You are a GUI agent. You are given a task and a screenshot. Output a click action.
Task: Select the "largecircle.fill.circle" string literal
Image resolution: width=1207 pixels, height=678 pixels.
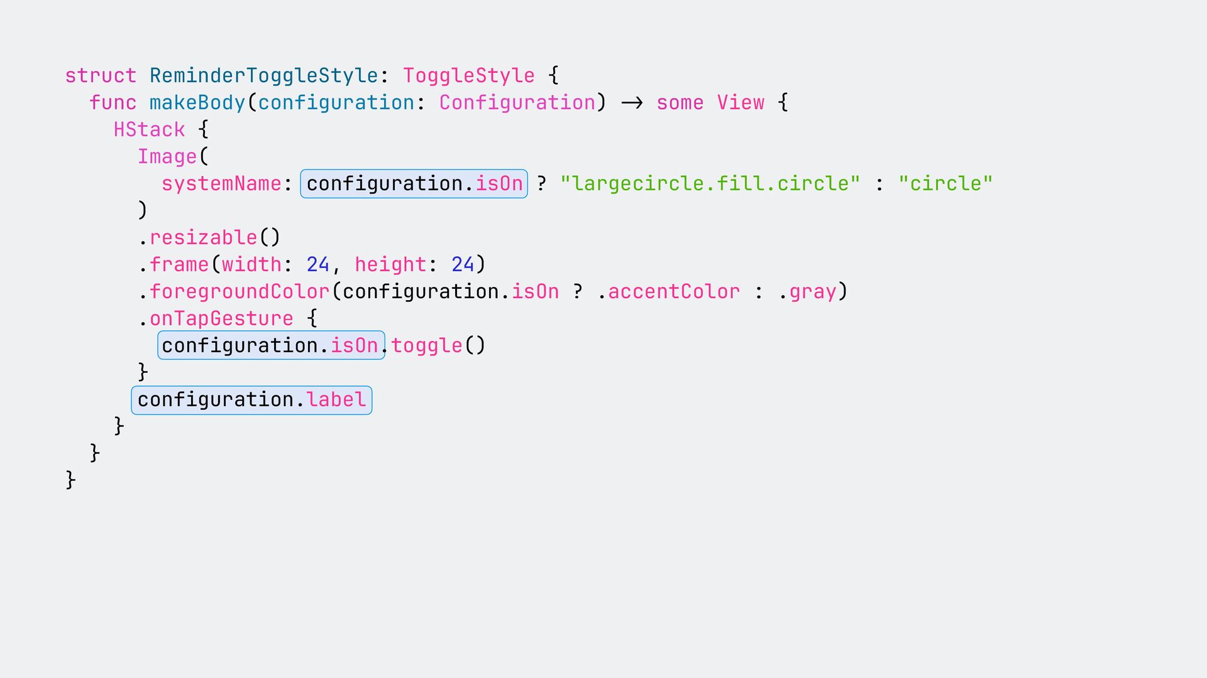point(710,184)
